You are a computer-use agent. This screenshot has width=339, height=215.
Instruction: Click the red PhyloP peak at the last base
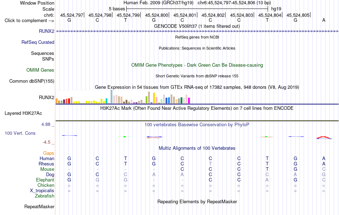coord(323,137)
